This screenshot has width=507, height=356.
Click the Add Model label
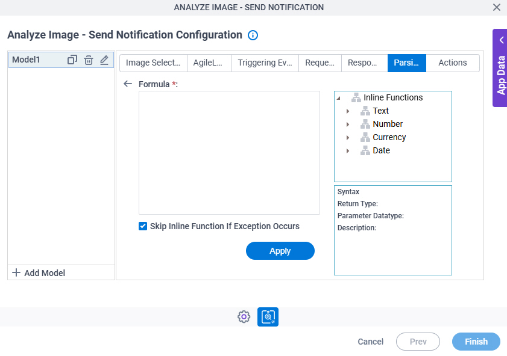[x=45, y=273]
